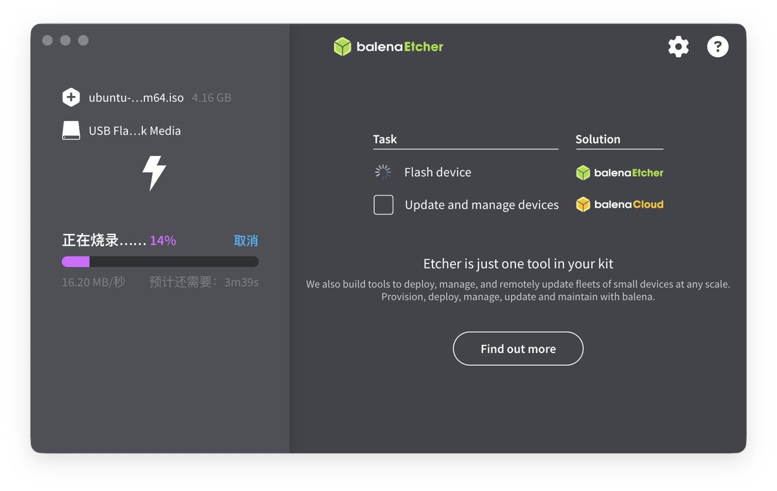Viewport: 777px width, 491px height.
Task: Click the plus image source icon
Action: (x=71, y=98)
